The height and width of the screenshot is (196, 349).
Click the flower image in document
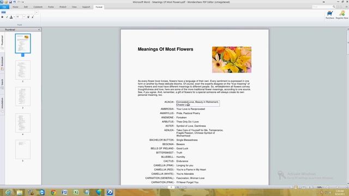click(x=232, y=59)
